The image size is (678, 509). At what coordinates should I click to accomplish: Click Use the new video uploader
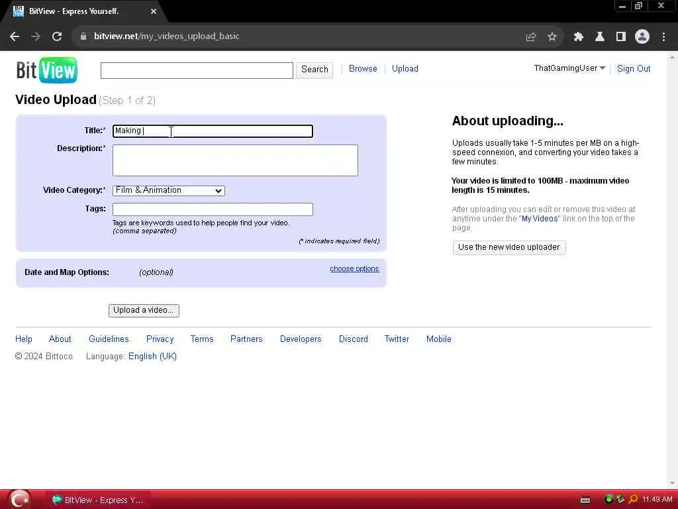pos(509,248)
